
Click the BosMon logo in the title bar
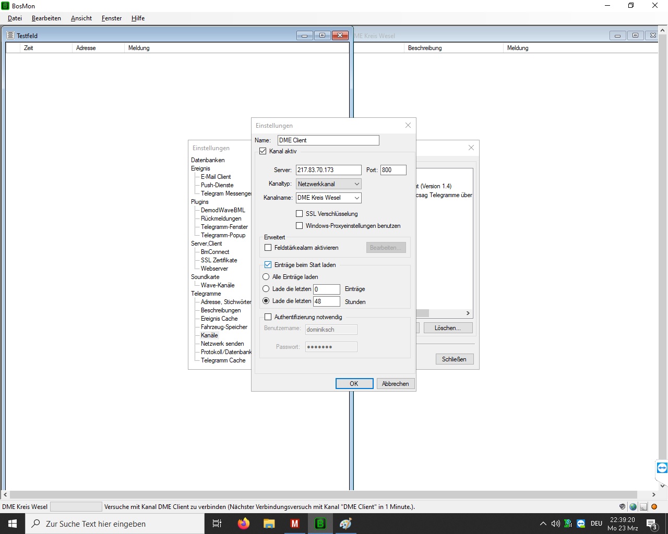click(x=6, y=6)
